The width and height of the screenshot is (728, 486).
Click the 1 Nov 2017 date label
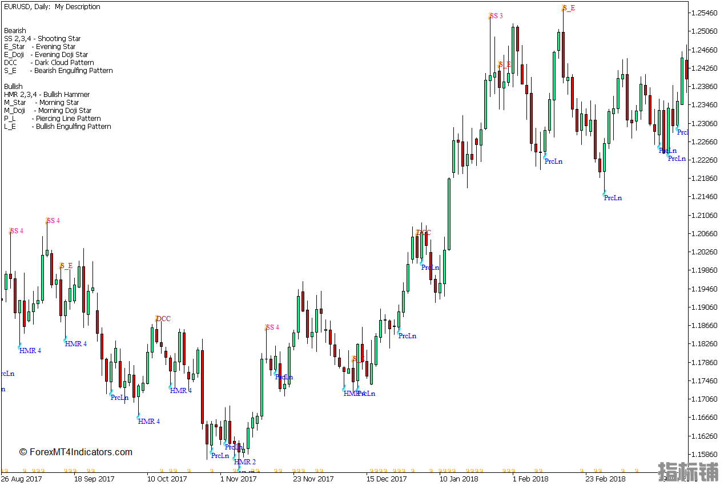click(x=239, y=479)
